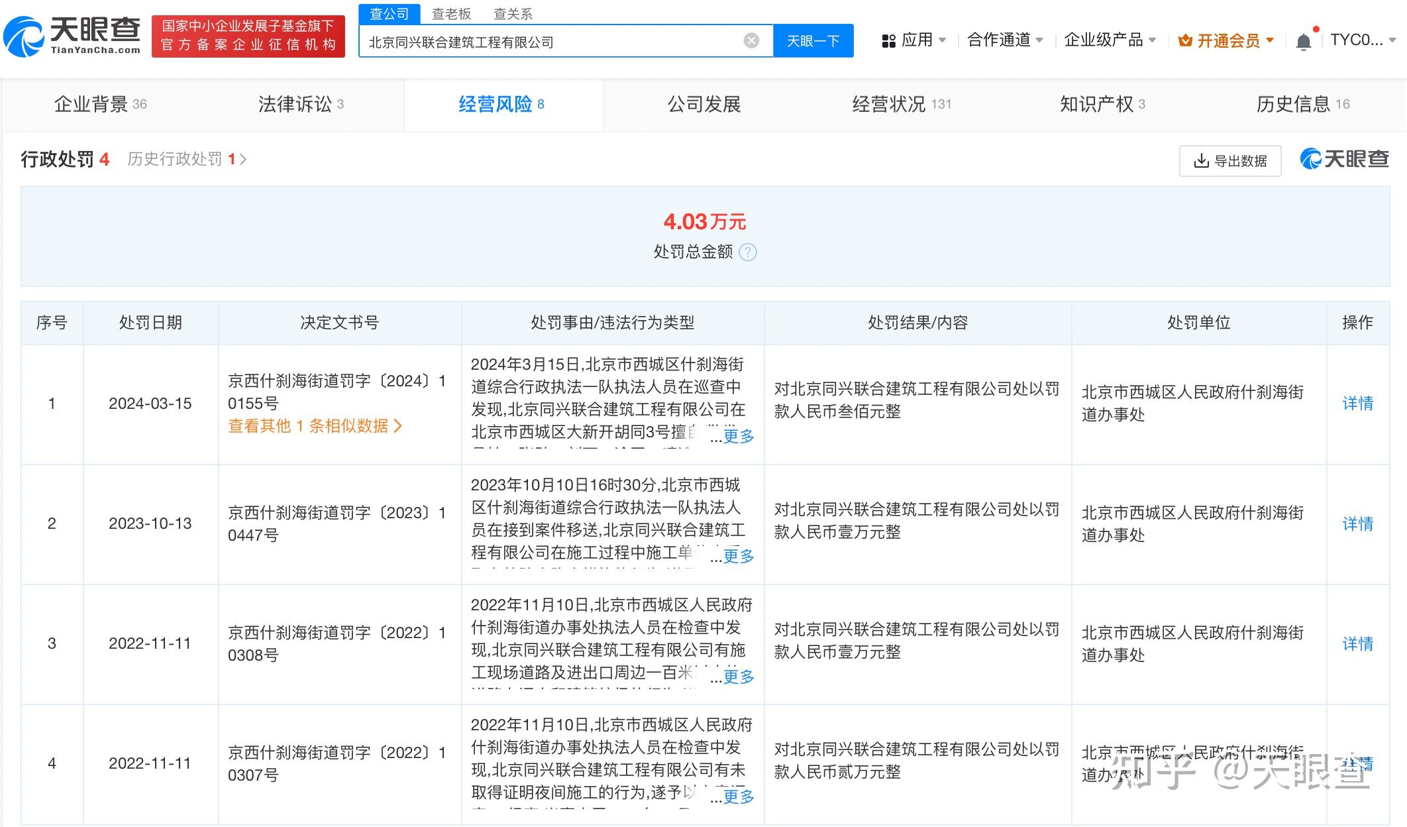Open the 经营状况 tab
Image resolution: width=1407 pixels, height=827 pixels.
pos(902,104)
